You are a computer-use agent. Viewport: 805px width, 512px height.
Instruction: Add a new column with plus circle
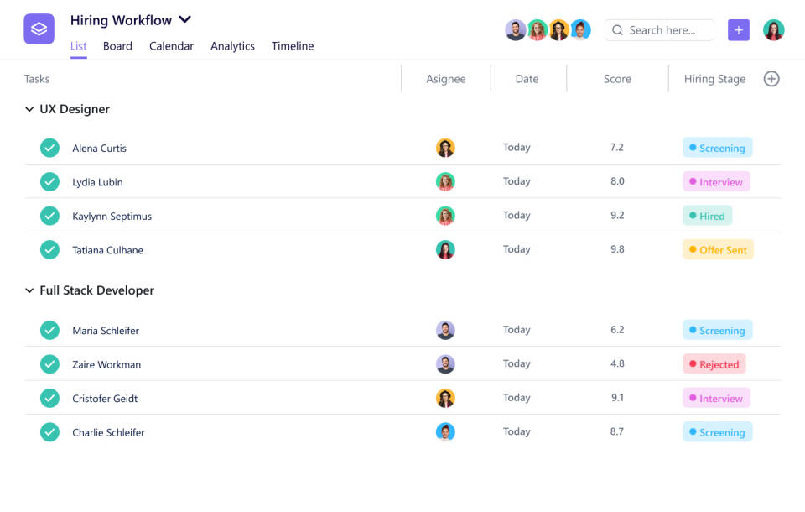[x=771, y=79]
